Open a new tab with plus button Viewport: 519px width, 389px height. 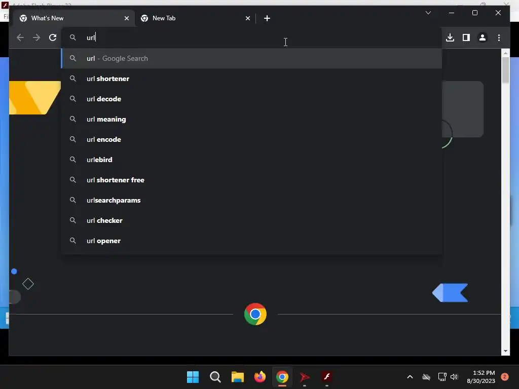(x=267, y=18)
